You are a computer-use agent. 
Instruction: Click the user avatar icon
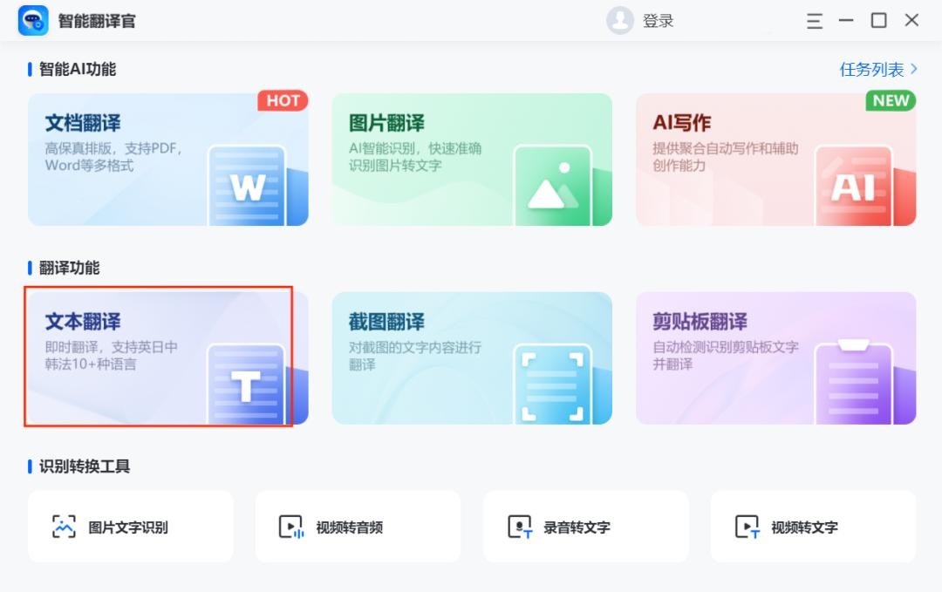click(619, 21)
